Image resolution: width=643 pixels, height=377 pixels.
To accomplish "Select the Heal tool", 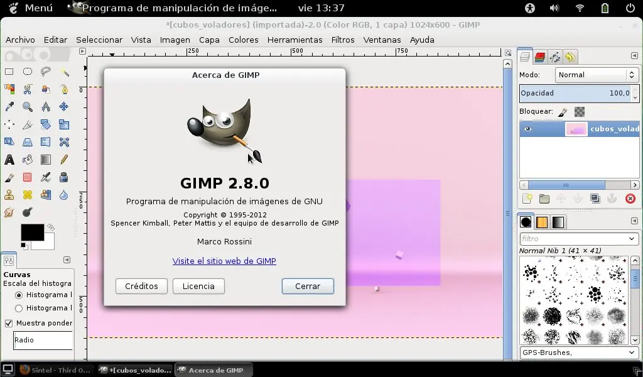I will tap(28, 195).
